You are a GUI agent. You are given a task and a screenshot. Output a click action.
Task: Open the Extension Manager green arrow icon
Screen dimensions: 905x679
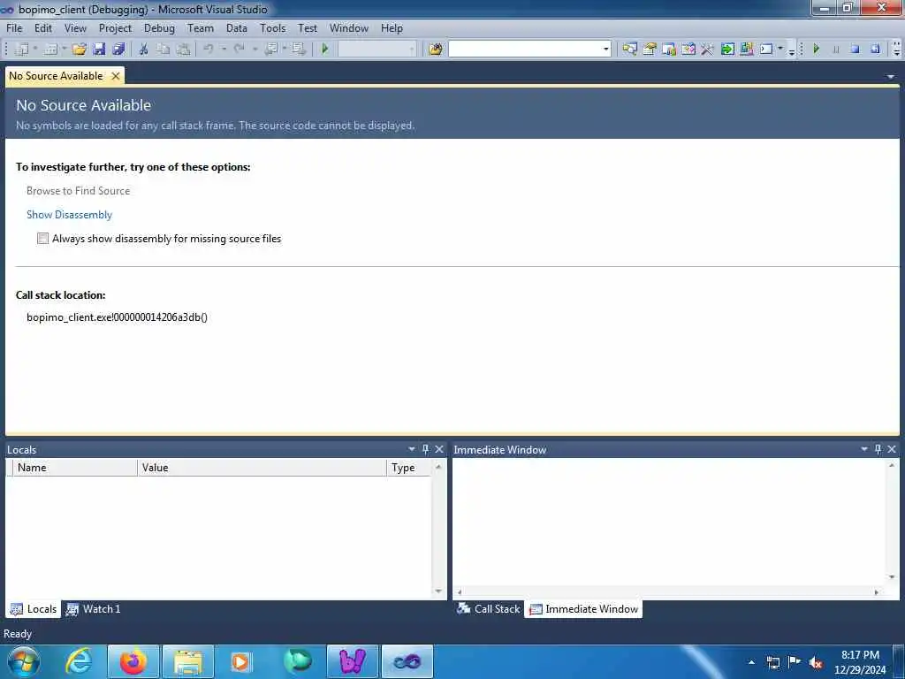coord(727,50)
